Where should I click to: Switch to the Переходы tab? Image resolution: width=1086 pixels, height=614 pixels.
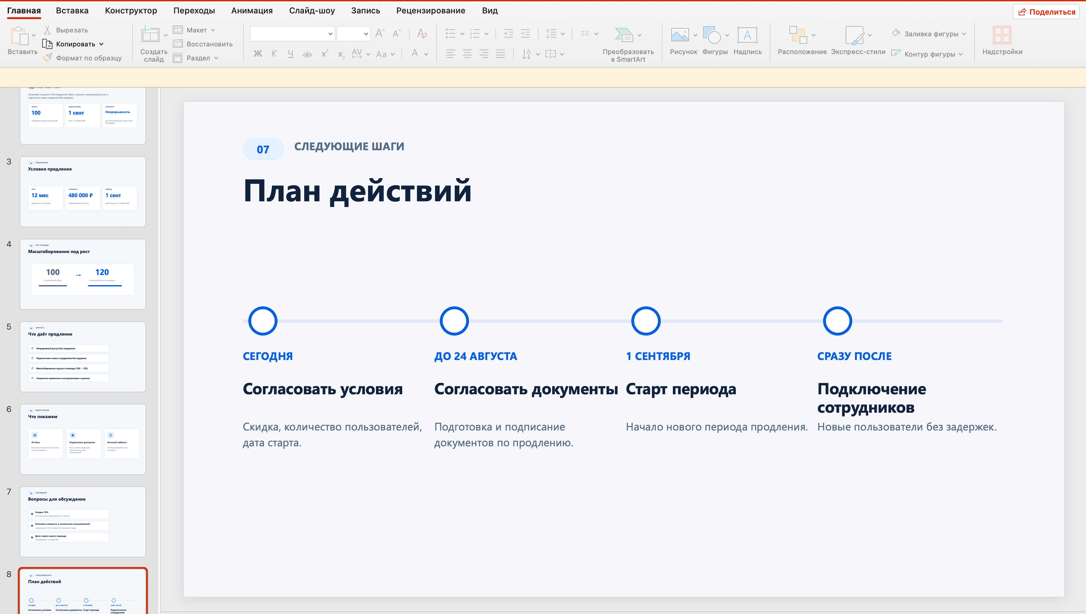tap(194, 10)
